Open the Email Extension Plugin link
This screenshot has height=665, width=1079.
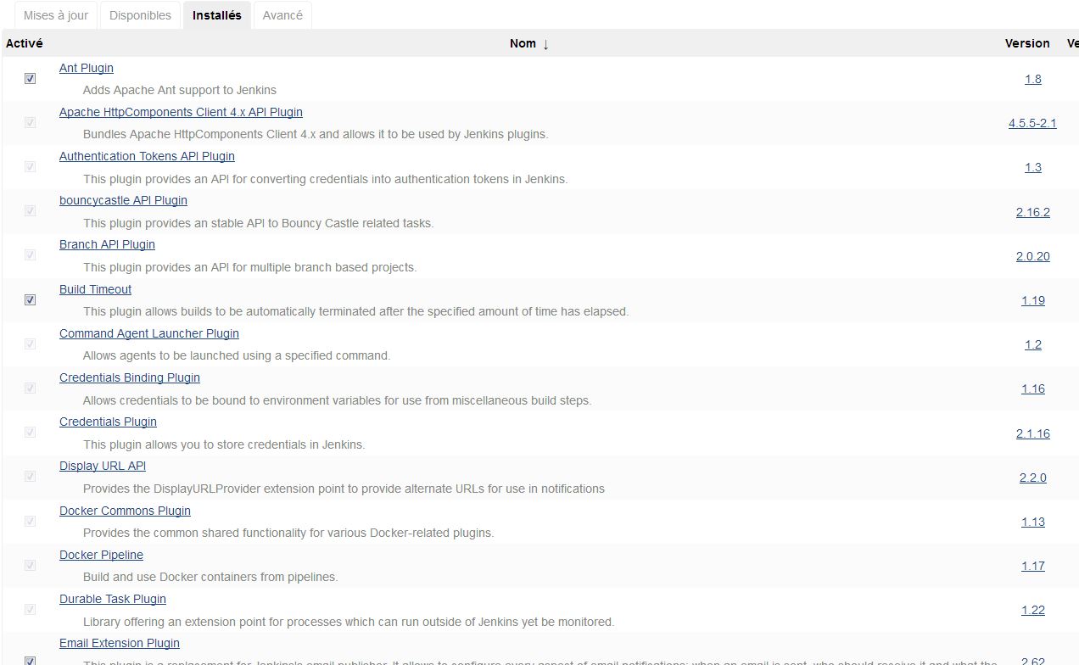(x=120, y=643)
